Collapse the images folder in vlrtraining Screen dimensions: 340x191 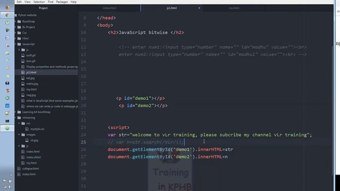point(19,134)
